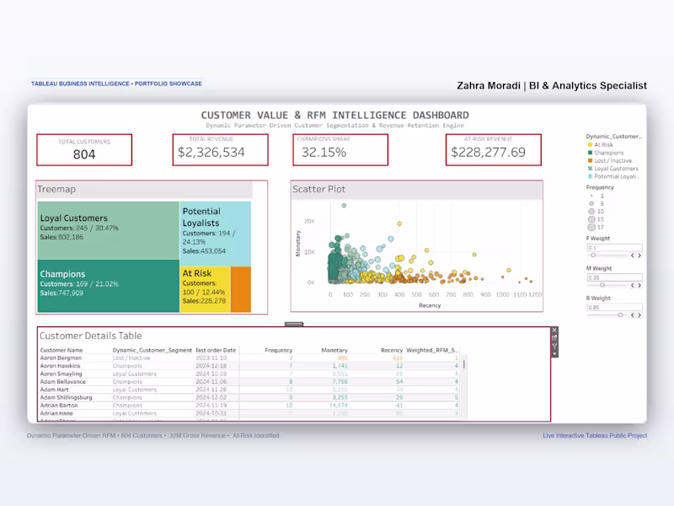Click the At-Risk Revenue $228,277.69 card

point(494,150)
